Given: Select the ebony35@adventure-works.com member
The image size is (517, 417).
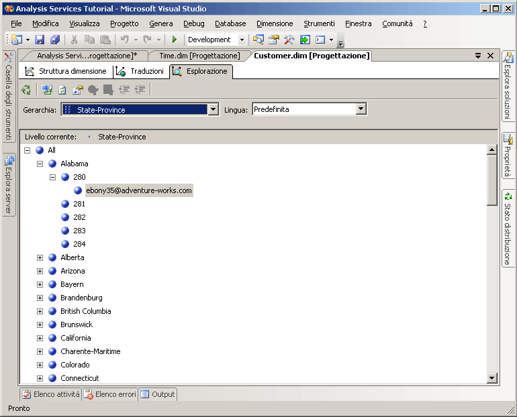Looking at the screenshot, I should 139,190.
